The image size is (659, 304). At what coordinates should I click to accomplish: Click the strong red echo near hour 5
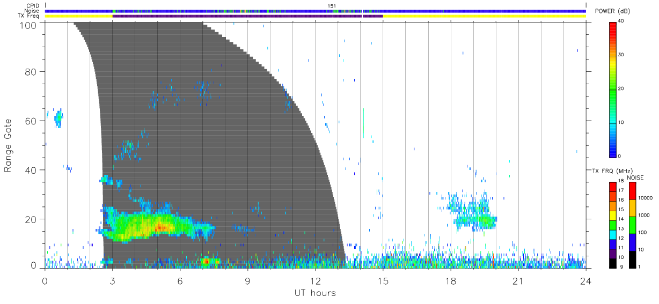[161, 228]
